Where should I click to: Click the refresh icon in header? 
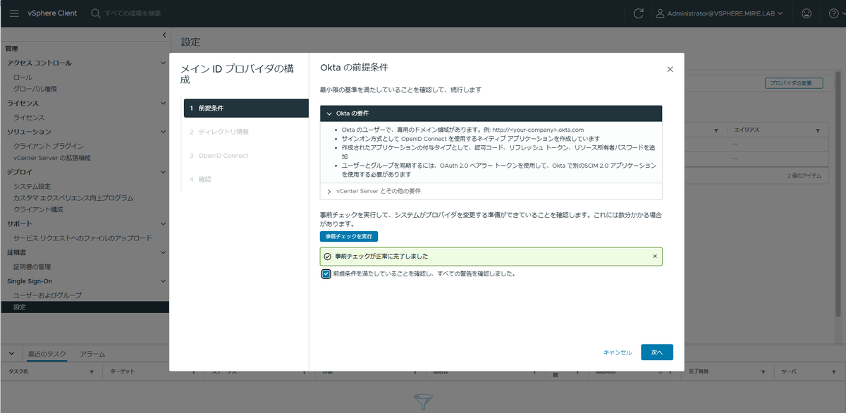[x=639, y=13]
